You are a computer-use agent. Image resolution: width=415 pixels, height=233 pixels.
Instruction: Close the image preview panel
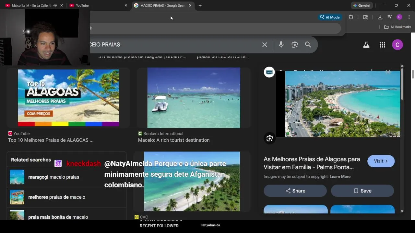[x=388, y=71]
